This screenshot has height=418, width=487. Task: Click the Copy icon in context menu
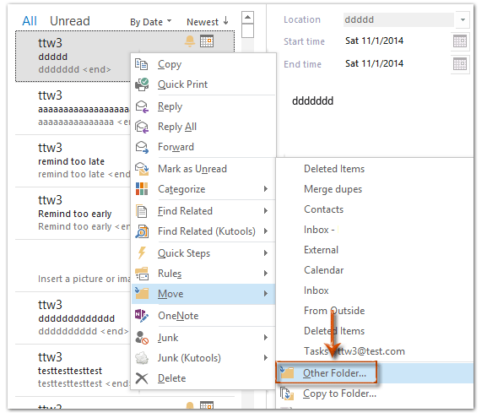[x=142, y=64]
